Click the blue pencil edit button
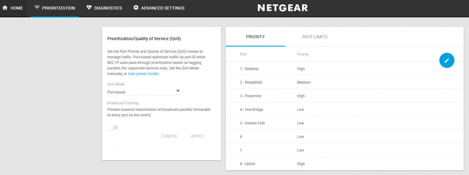The width and height of the screenshot is (469, 175). [x=447, y=60]
